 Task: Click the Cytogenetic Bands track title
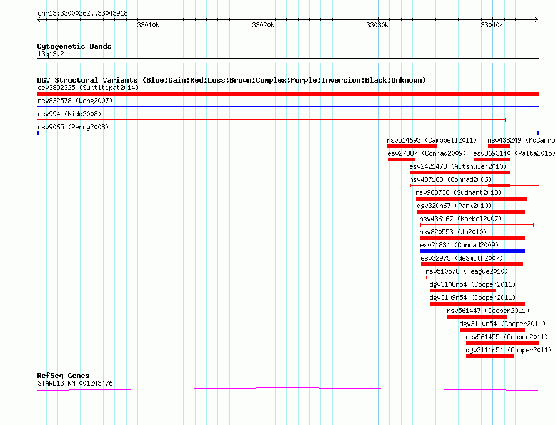(x=74, y=46)
